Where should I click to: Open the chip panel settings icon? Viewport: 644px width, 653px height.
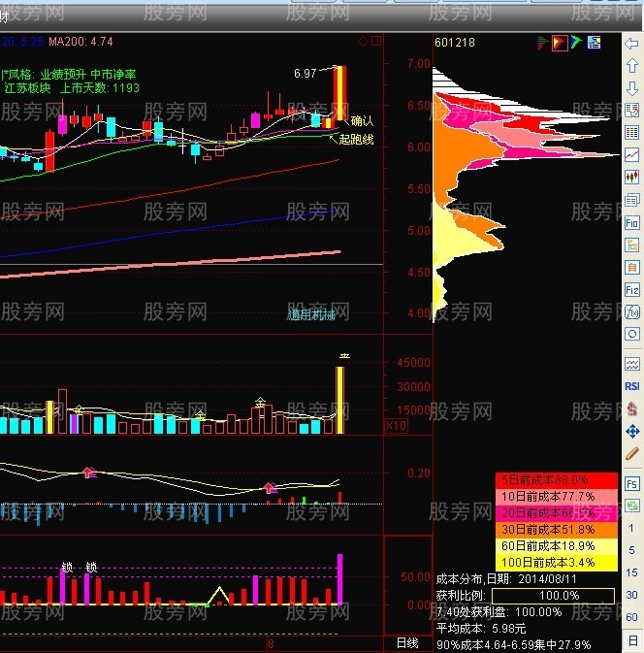(594, 43)
